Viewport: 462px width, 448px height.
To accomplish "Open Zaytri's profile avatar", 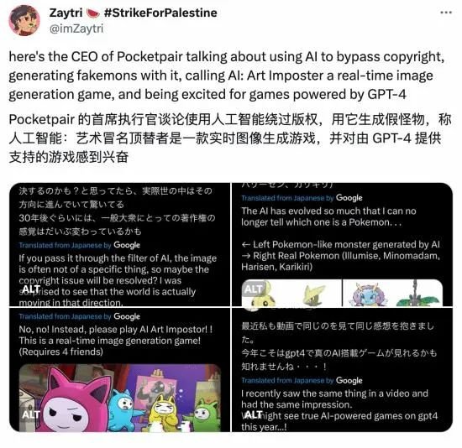I will (x=24, y=20).
